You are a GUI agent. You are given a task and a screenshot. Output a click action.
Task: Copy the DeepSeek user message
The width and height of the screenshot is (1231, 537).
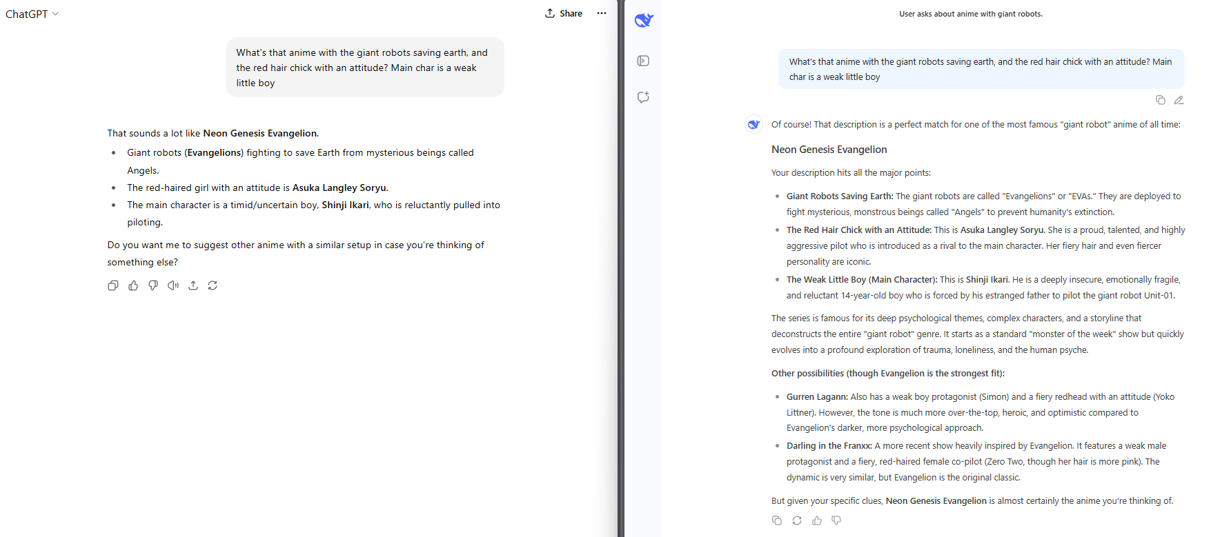tap(1161, 100)
